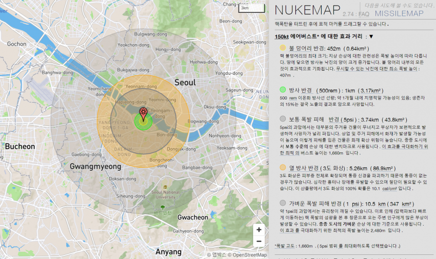The width and height of the screenshot is (436, 259).
Task: Click the 열 방사 반경 heading
Action: (x=304, y=168)
